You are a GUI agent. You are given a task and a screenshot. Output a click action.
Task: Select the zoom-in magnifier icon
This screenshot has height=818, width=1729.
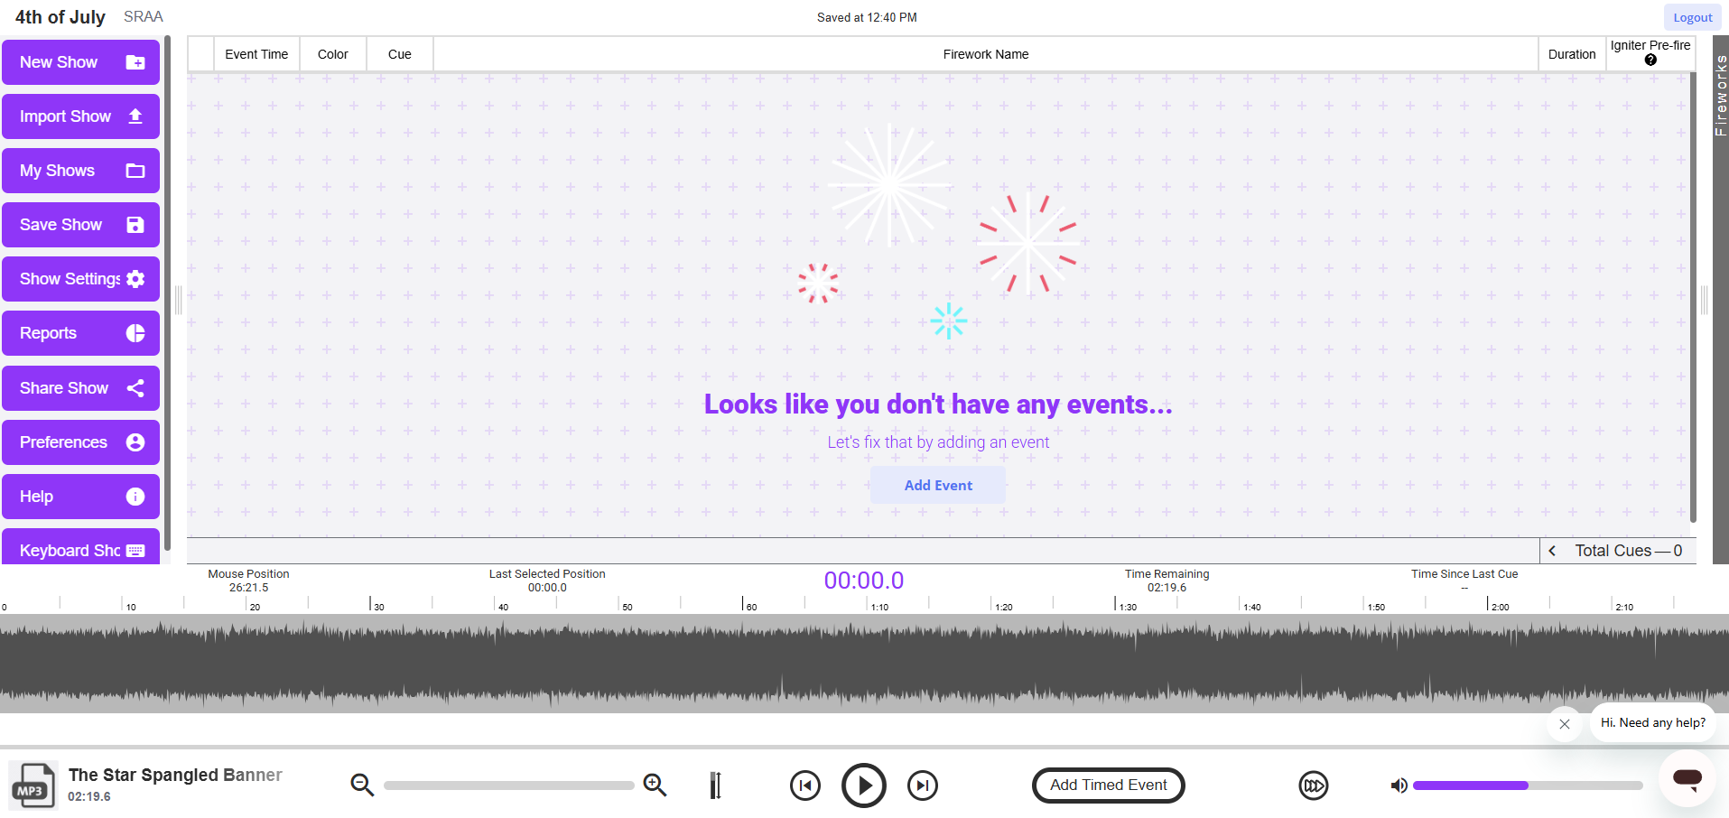click(655, 785)
